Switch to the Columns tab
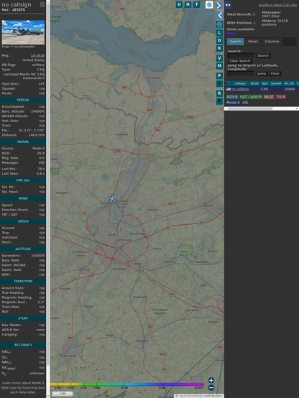 [272, 42]
